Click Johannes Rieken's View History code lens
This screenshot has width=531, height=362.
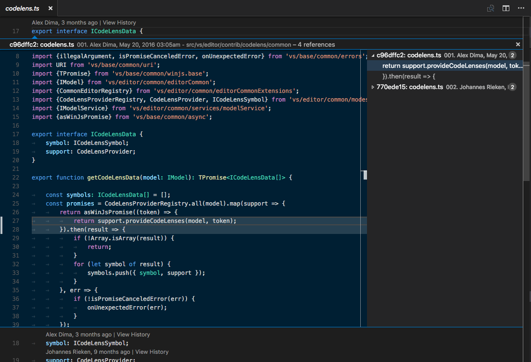[x=152, y=352]
